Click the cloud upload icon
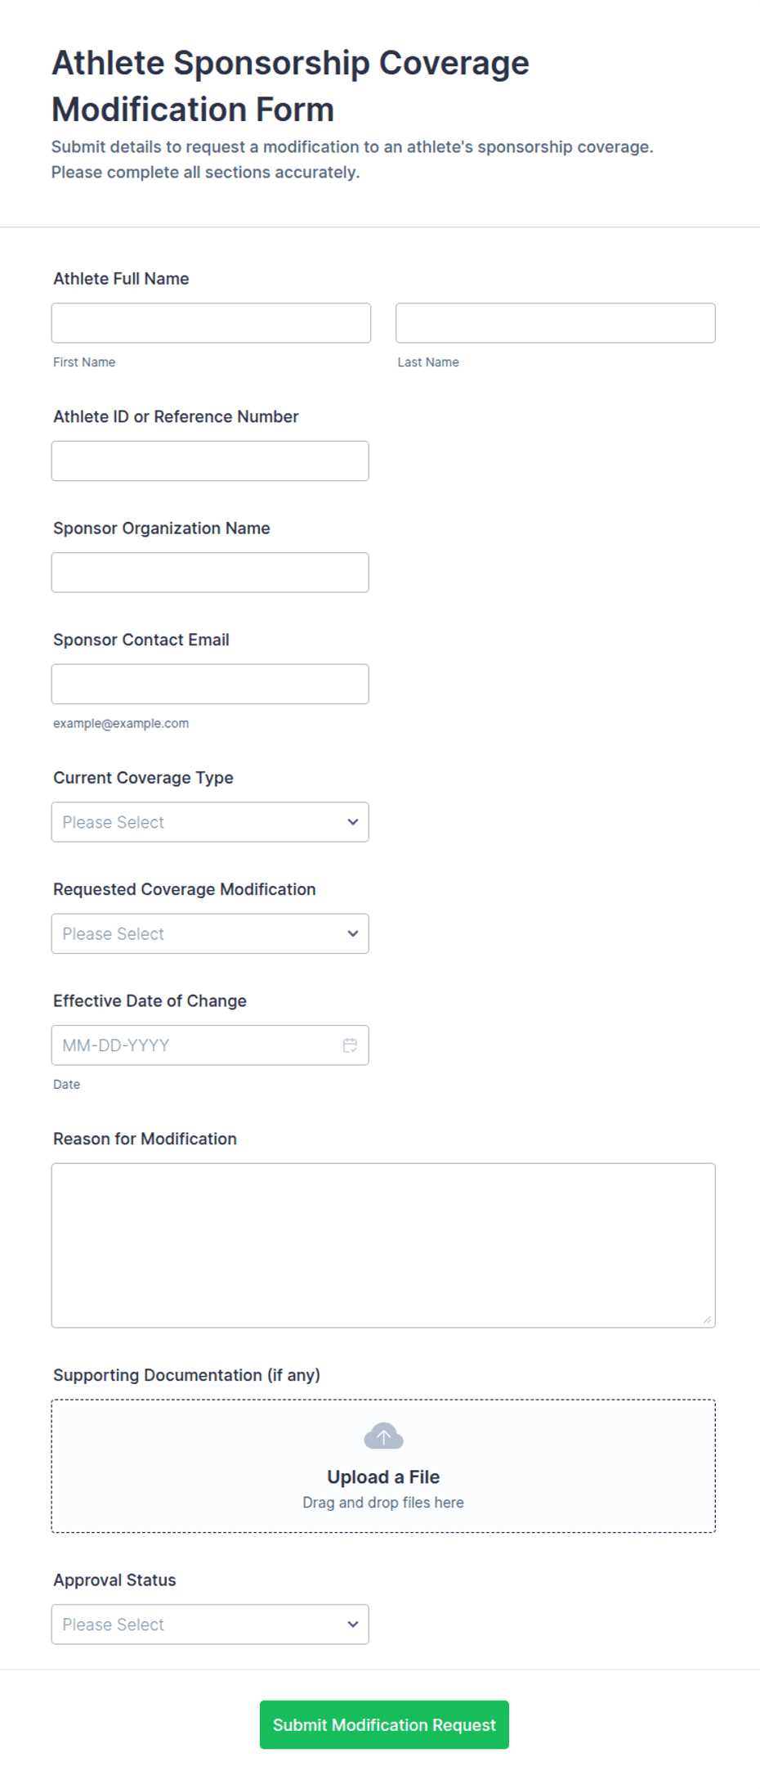The width and height of the screenshot is (760, 1789). tap(383, 1436)
